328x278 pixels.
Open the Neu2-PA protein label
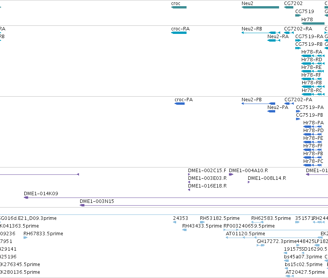[278, 107]
